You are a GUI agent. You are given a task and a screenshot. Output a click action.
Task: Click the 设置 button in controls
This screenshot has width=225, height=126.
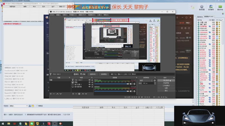[166, 88]
